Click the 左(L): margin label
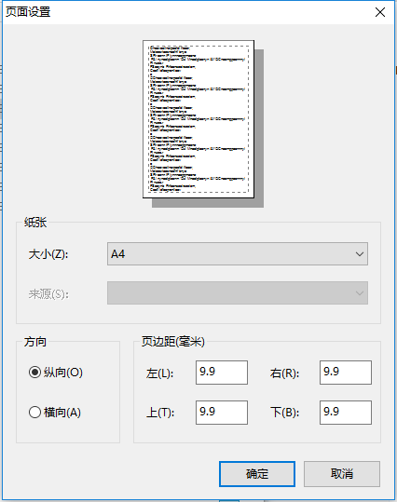This screenshot has height=502, width=397. click(159, 373)
